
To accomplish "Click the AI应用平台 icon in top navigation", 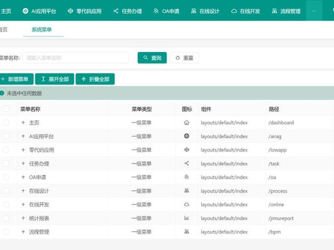I will [x=25, y=11].
